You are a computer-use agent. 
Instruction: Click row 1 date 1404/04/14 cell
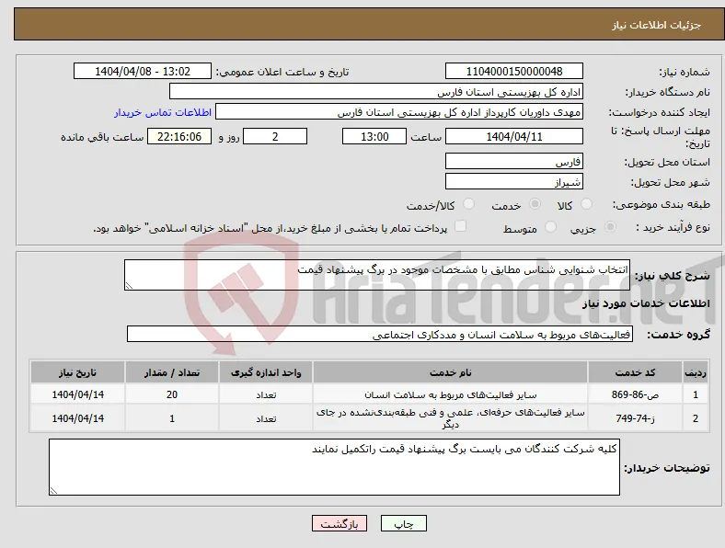click(77, 394)
